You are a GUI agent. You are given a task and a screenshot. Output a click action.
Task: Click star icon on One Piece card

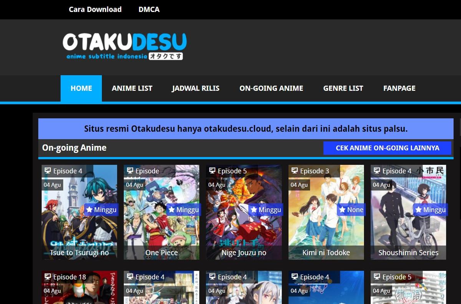coord(172,210)
